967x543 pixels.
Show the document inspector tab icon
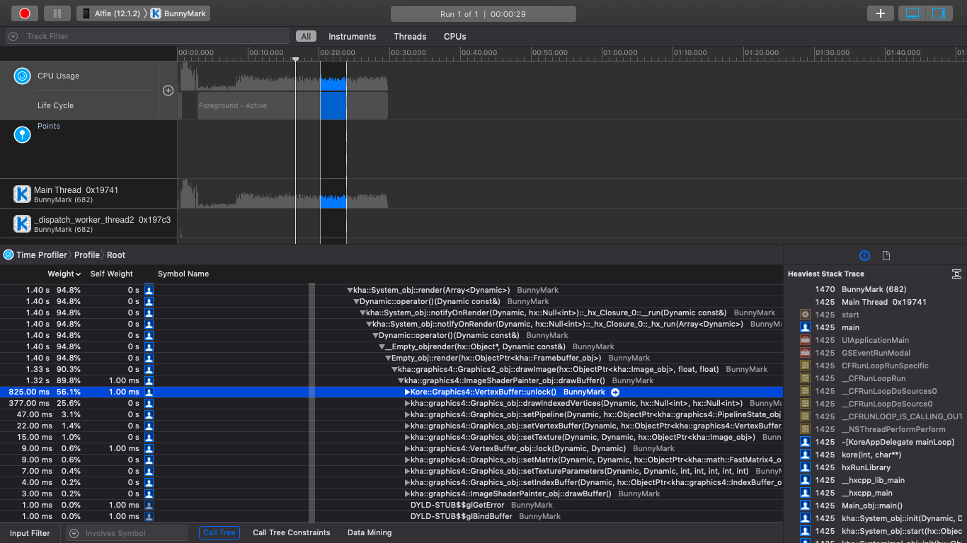click(886, 256)
